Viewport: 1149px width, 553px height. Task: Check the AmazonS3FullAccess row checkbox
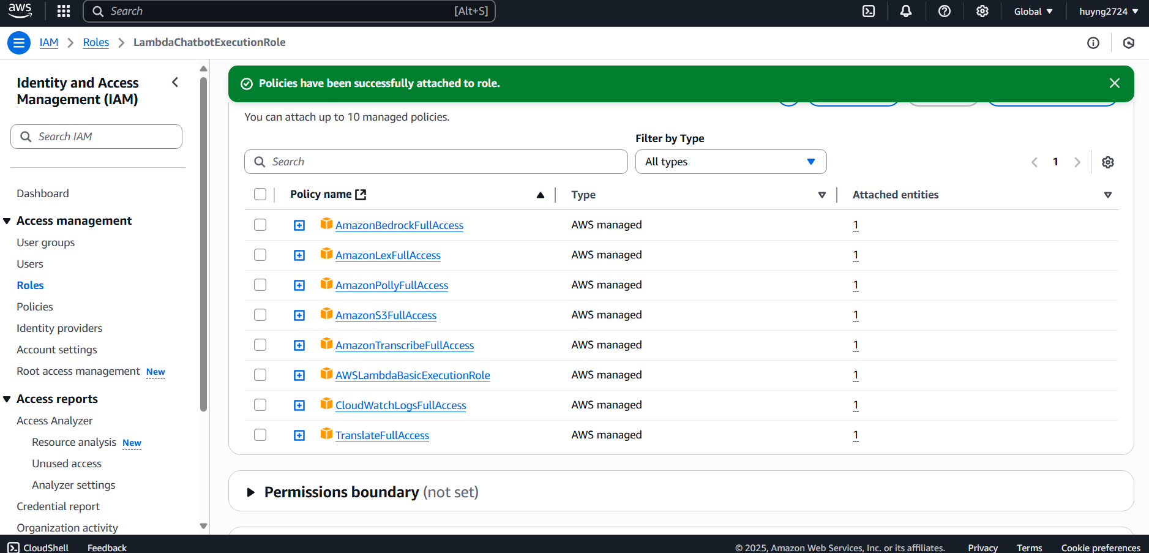(x=260, y=315)
